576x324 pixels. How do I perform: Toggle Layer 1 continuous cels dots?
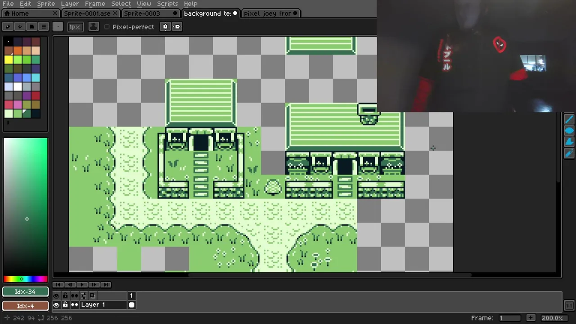coord(74,305)
